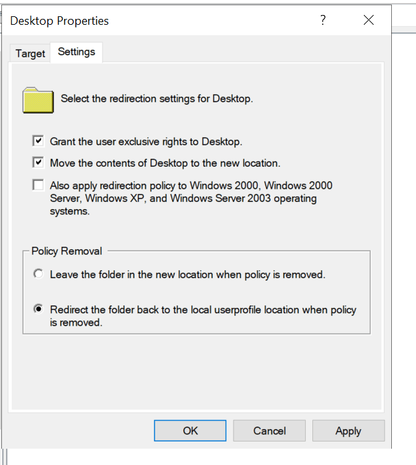This screenshot has height=465, width=416.
Task: Click the yellow Desktop folder icon
Action: (x=38, y=100)
